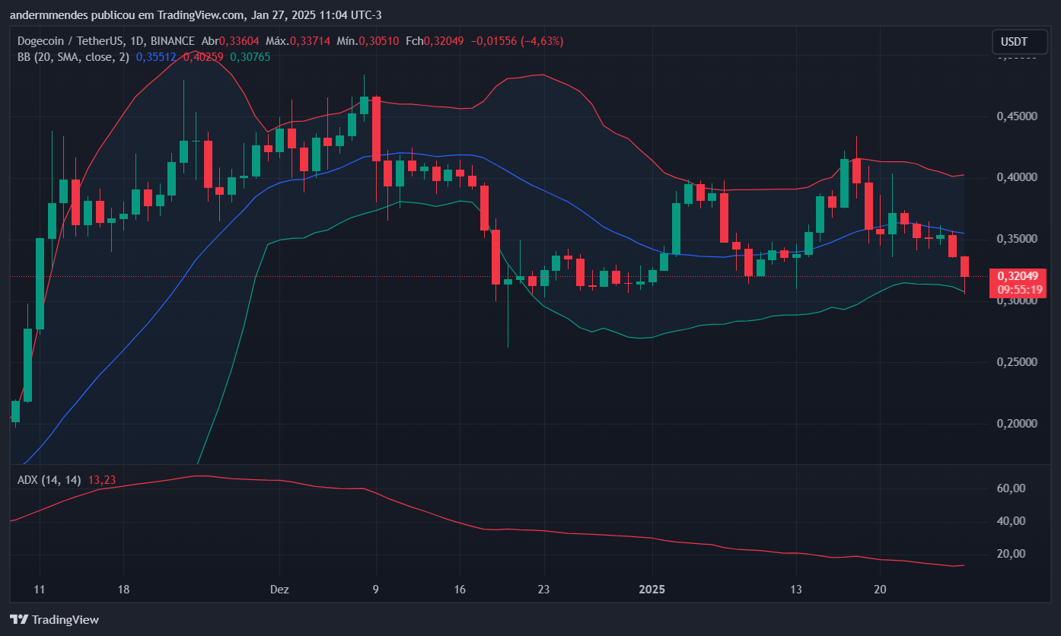
Task: Click the Bollinger upper value 0,40259
Action: 202,56
